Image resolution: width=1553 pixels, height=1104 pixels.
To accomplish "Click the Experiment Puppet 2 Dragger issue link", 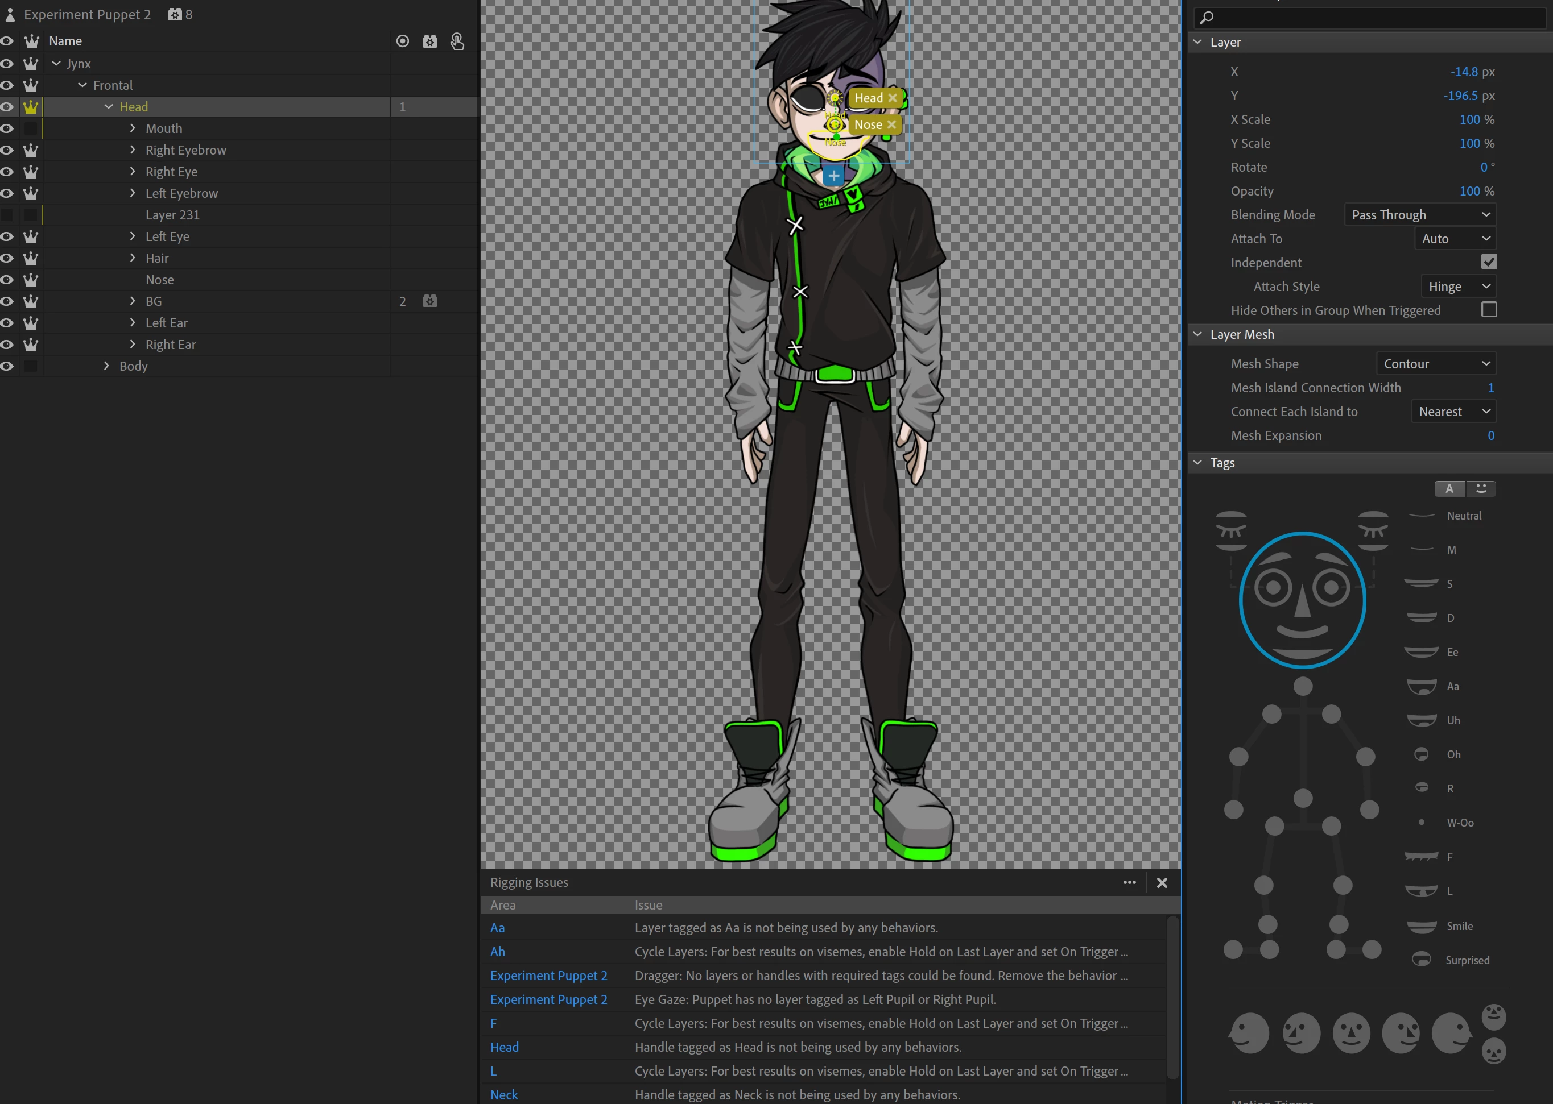I will [x=548, y=976].
